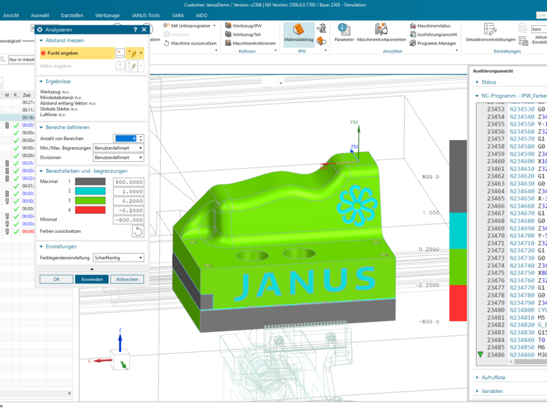Click the Anzahl von Bereichen stepper arrows
This screenshot has height=410, width=547.
[141, 139]
